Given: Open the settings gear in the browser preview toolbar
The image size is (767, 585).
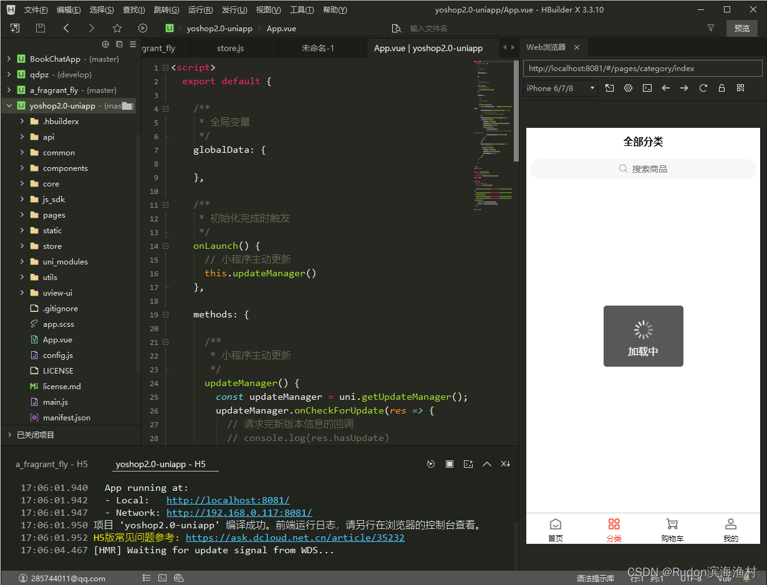Looking at the screenshot, I should pyautogui.click(x=629, y=87).
